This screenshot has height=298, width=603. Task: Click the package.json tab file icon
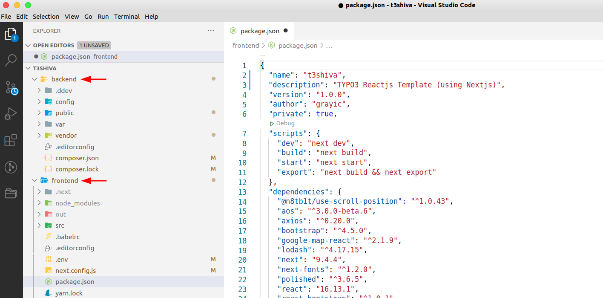[x=233, y=31]
